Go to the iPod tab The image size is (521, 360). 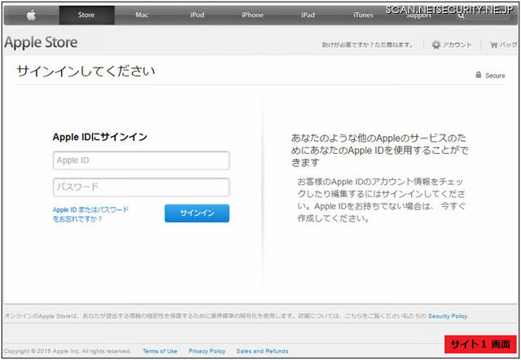coord(197,15)
